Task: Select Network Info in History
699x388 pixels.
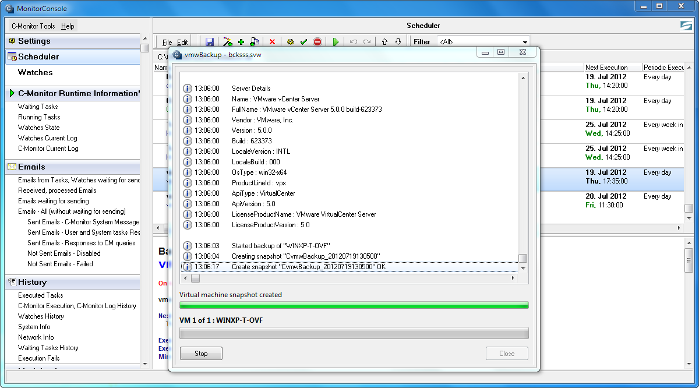Action: pos(36,337)
